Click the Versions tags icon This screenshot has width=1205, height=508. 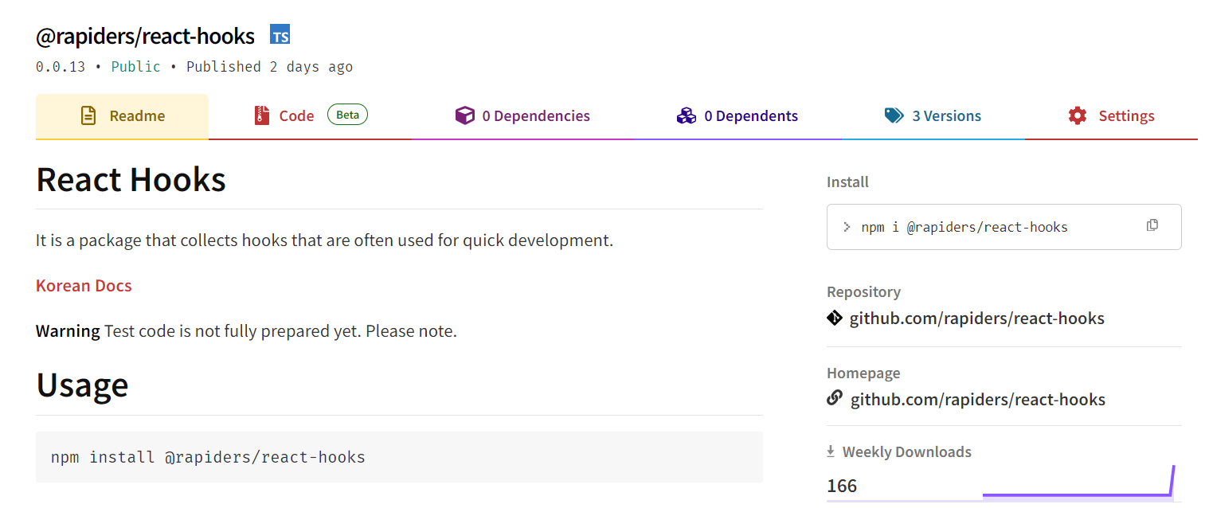point(894,115)
